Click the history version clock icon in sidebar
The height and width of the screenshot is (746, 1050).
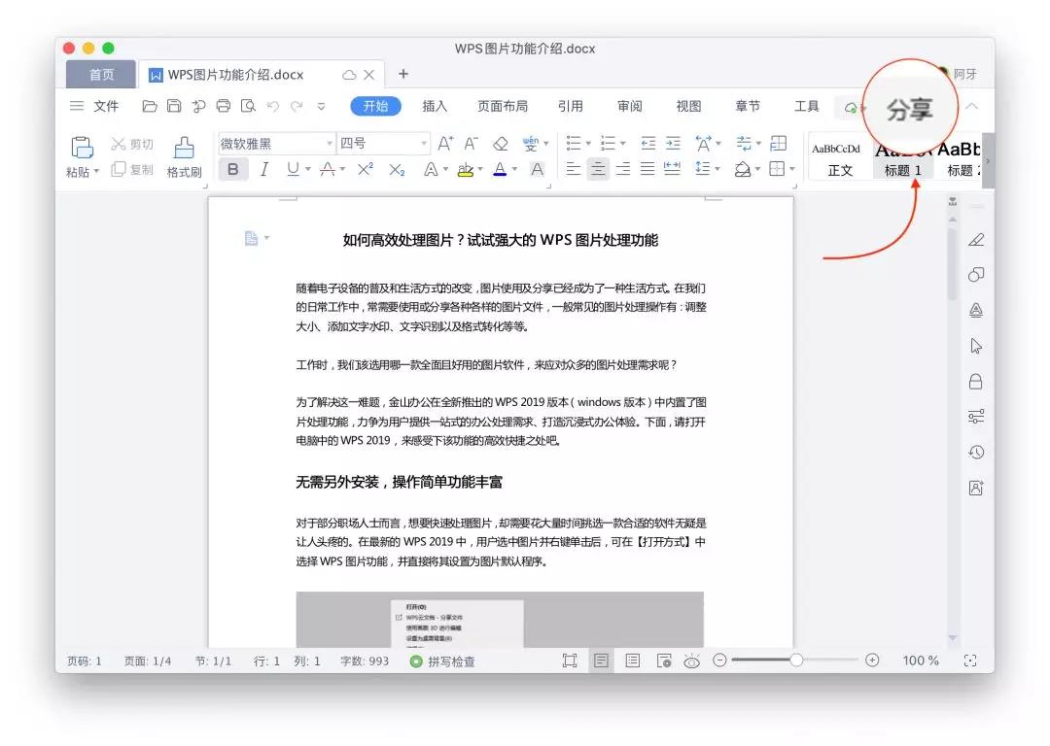(976, 452)
